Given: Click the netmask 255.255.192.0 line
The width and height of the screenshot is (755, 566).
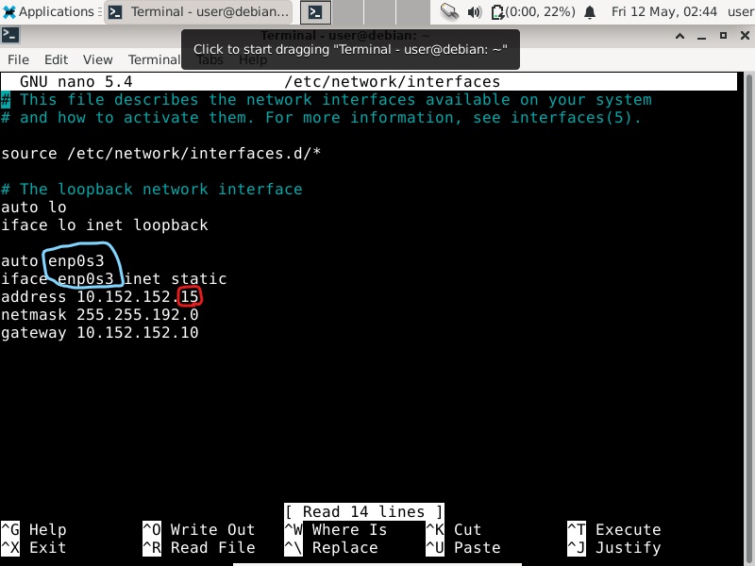Looking at the screenshot, I should 100,315.
